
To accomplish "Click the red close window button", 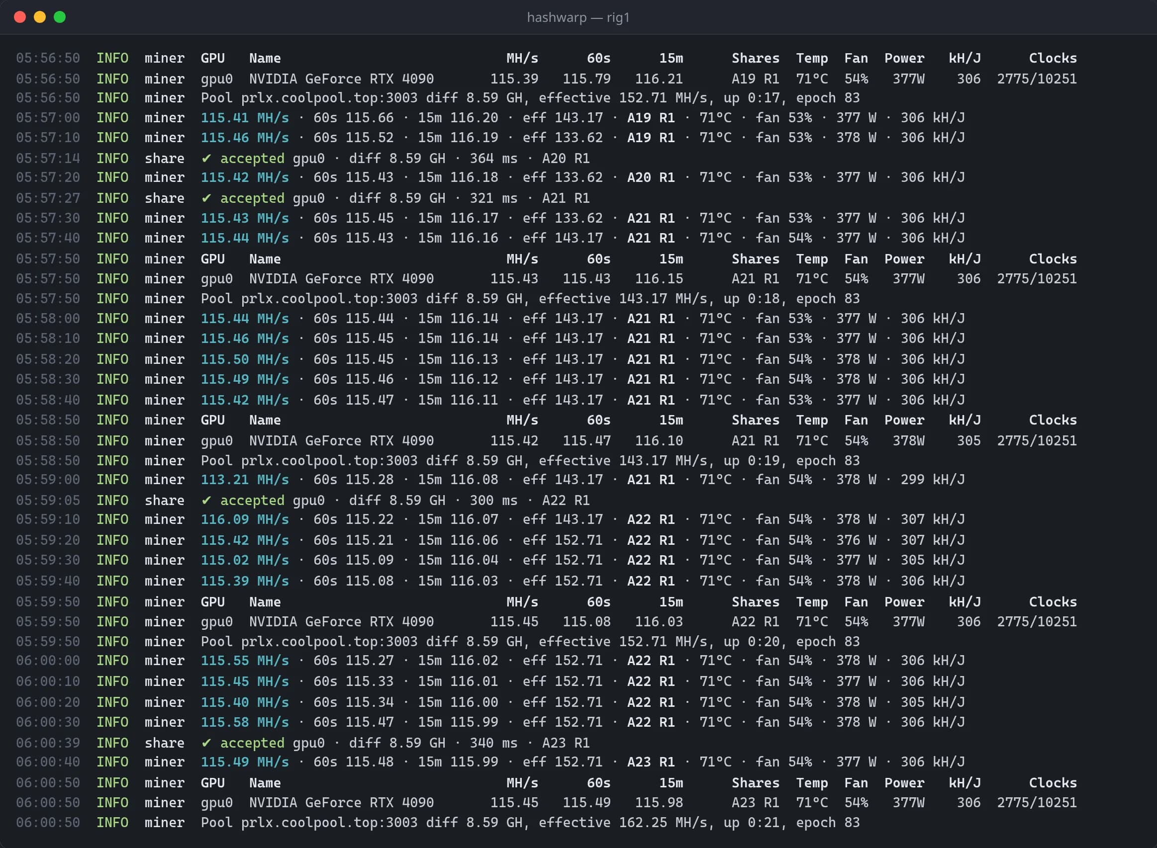I will point(20,17).
